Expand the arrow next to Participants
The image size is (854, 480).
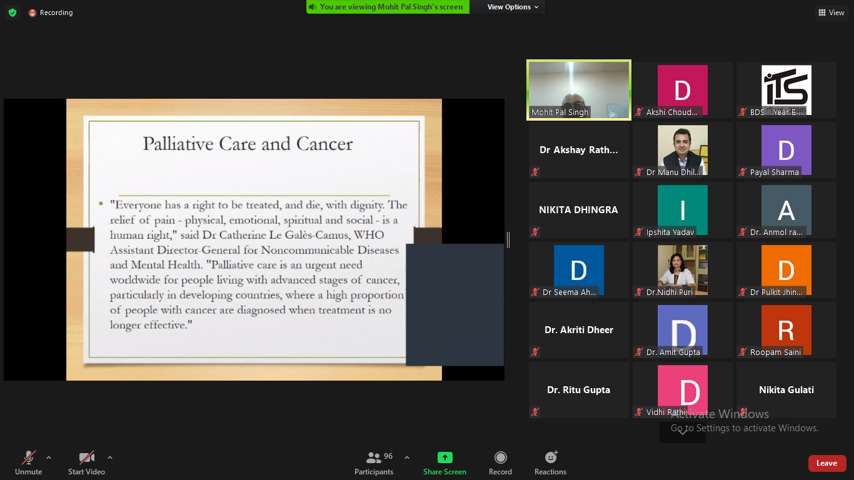(407, 457)
